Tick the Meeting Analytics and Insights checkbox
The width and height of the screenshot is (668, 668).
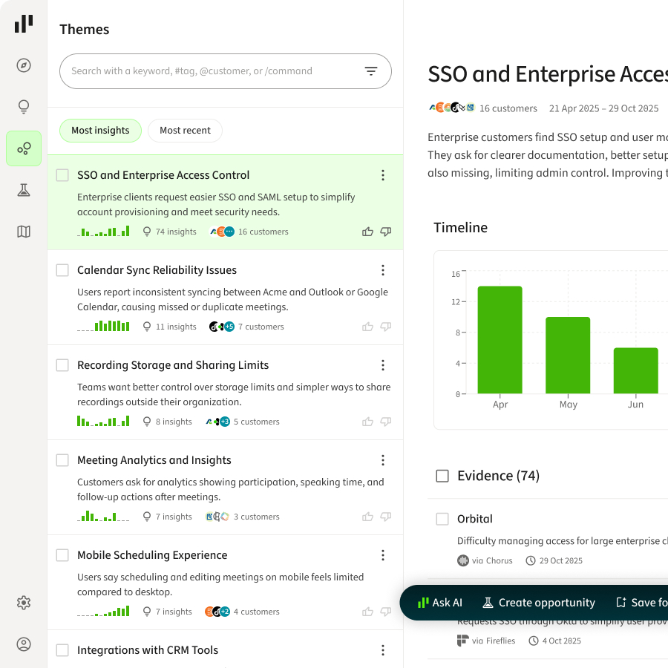(x=62, y=460)
